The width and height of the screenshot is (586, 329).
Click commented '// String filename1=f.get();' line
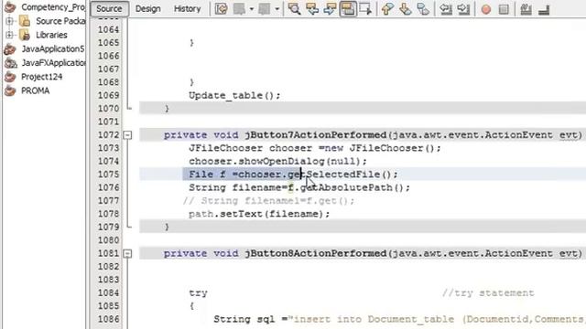pyautogui.click(x=268, y=201)
